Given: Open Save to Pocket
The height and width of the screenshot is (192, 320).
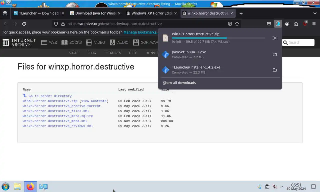Looking at the screenshot, I should 269,24.
